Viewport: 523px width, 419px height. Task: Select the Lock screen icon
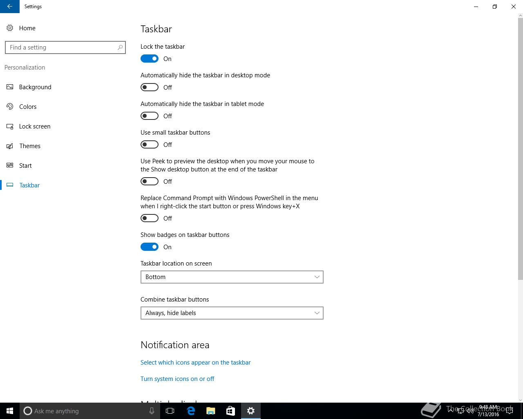click(x=10, y=126)
